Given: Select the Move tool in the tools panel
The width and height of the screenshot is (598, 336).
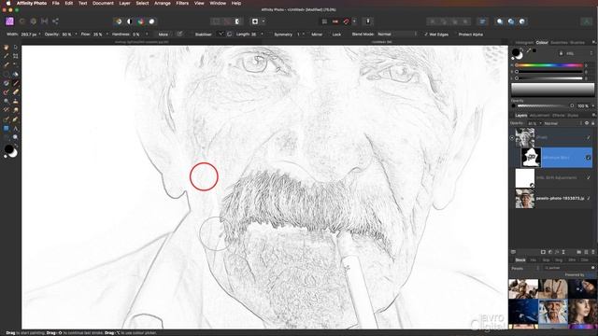Looking at the screenshot, I should pyautogui.click(x=16, y=48).
